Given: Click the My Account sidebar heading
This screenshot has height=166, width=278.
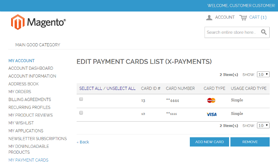Looking at the screenshot, I should point(21,61).
